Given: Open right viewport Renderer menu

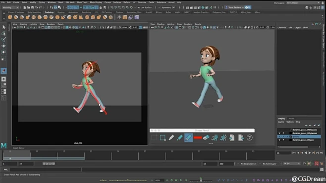Looking at the screenshot, I should click(188, 24).
